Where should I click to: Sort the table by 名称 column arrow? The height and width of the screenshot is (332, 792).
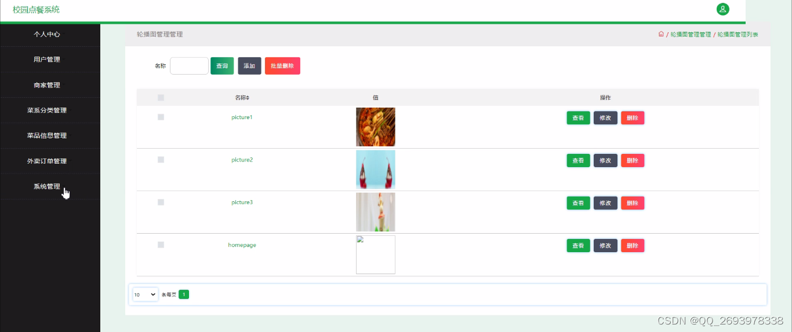[x=248, y=98]
